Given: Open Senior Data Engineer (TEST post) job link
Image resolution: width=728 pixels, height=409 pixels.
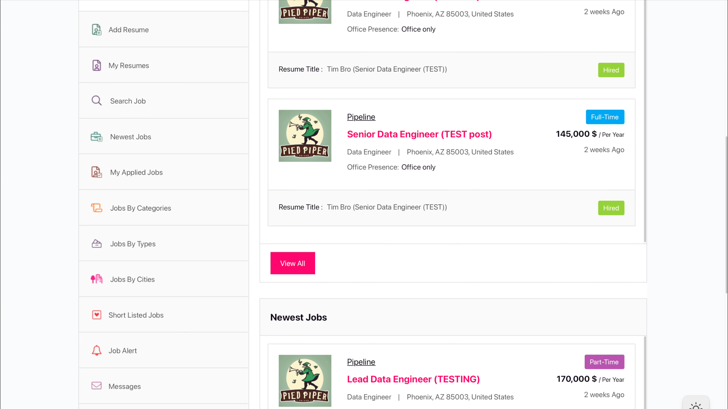Looking at the screenshot, I should (419, 134).
